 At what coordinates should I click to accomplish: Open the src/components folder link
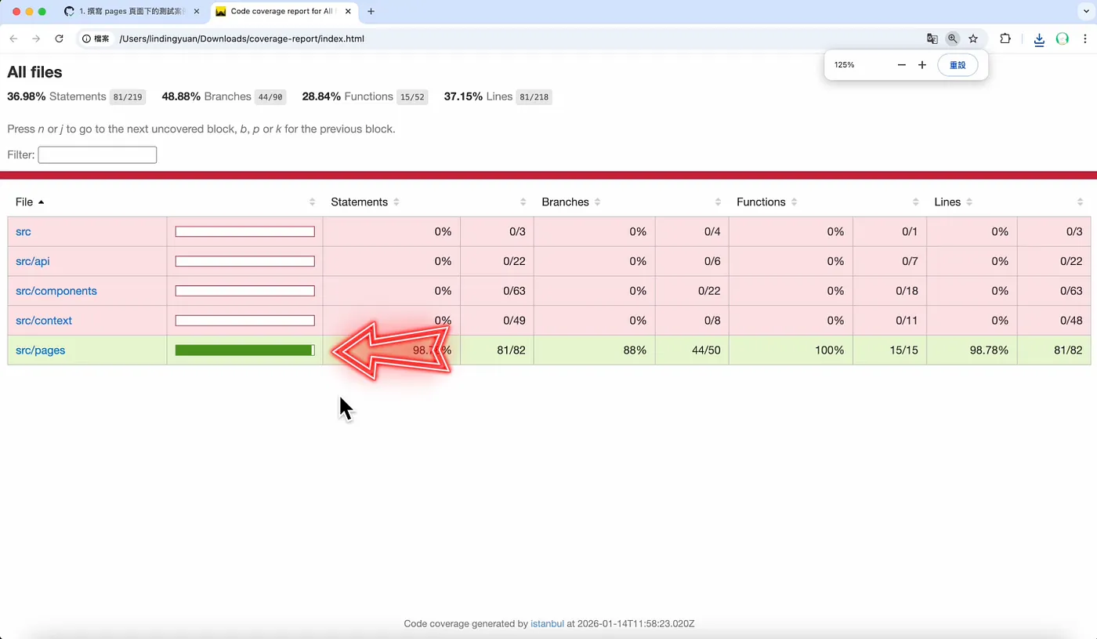pos(56,291)
